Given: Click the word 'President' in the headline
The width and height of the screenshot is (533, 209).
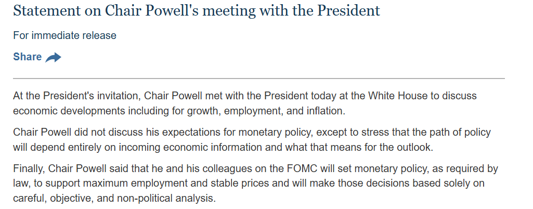Looking at the screenshot, I should 349,10.
